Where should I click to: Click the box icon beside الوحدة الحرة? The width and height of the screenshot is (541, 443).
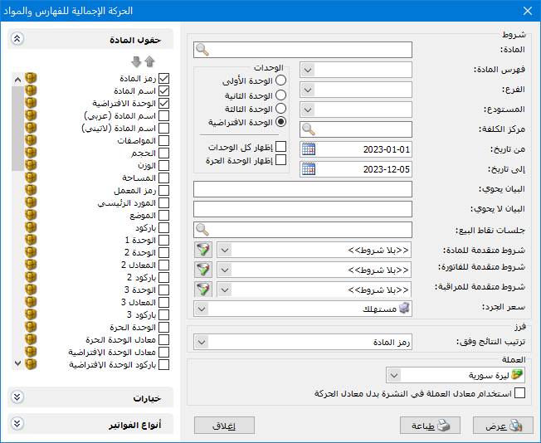(x=31, y=326)
